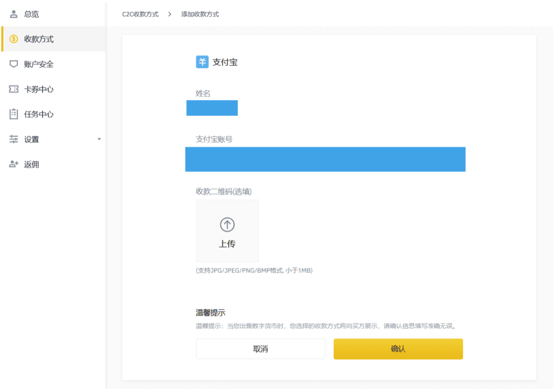This screenshot has width=554, height=389.
Task: Click the 卡券中心 ticket icon
Action: tap(14, 89)
